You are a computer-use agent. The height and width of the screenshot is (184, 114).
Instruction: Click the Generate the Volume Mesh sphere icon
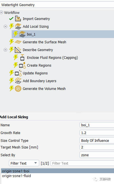click(18, 89)
